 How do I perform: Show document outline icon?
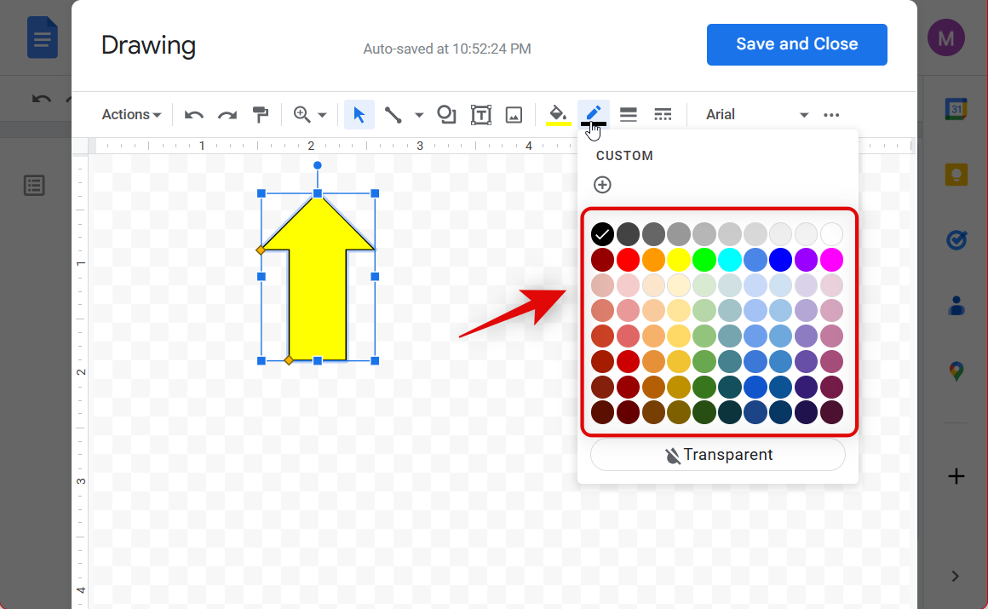[x=34, y=186]
